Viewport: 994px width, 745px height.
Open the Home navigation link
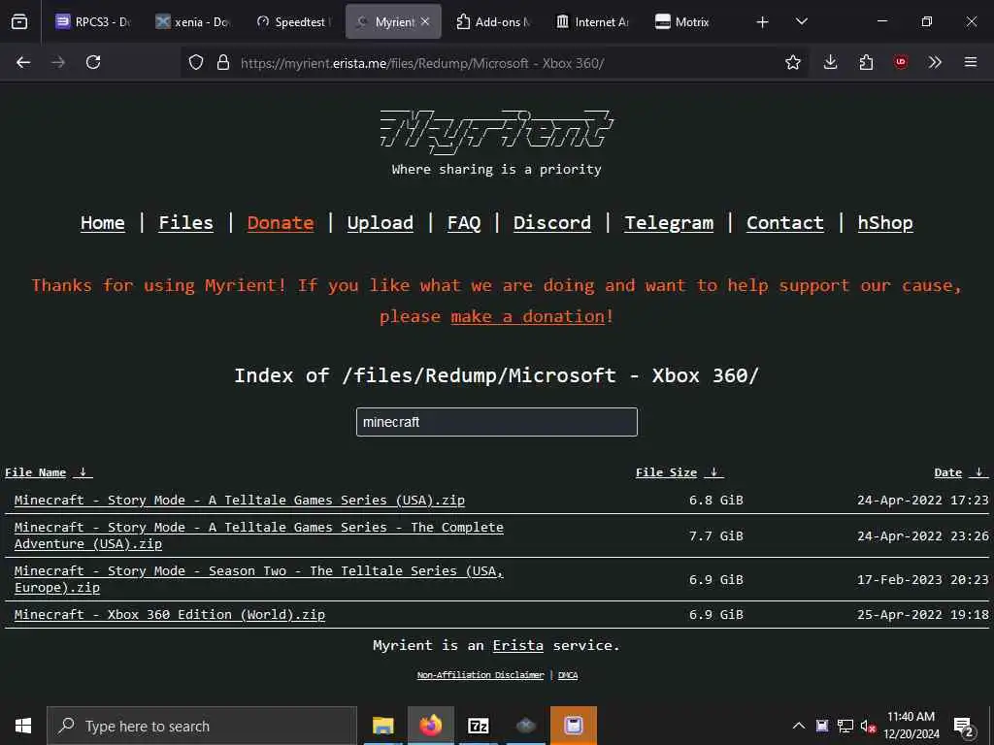coord(103,223)
